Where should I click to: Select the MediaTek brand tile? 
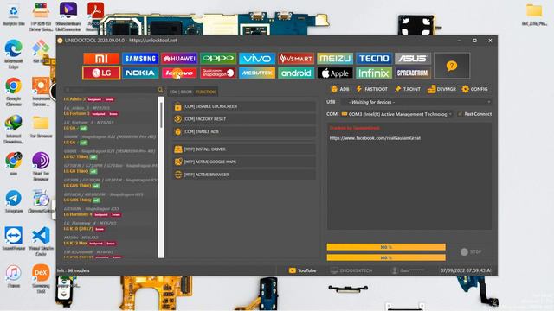pyautogui.click(x=257, y=73)
